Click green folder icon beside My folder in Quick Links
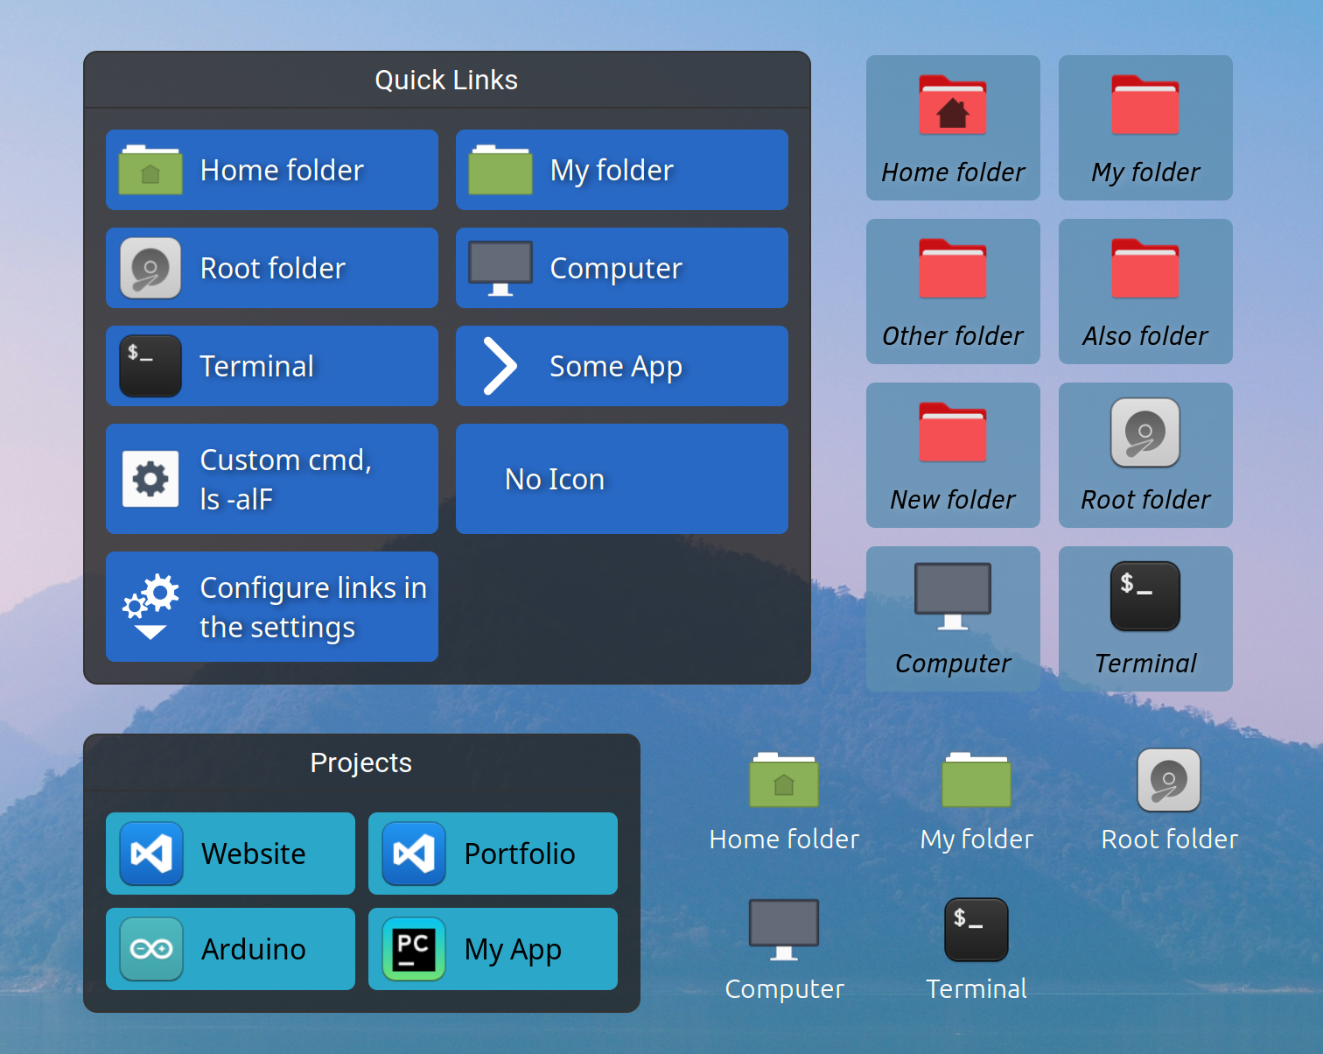 (x=500, y=170)
